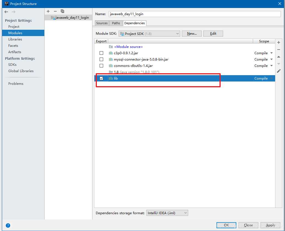Click the lib library icon
The height and width of the screenshot is (231, 285).
[x=111, y=78]
